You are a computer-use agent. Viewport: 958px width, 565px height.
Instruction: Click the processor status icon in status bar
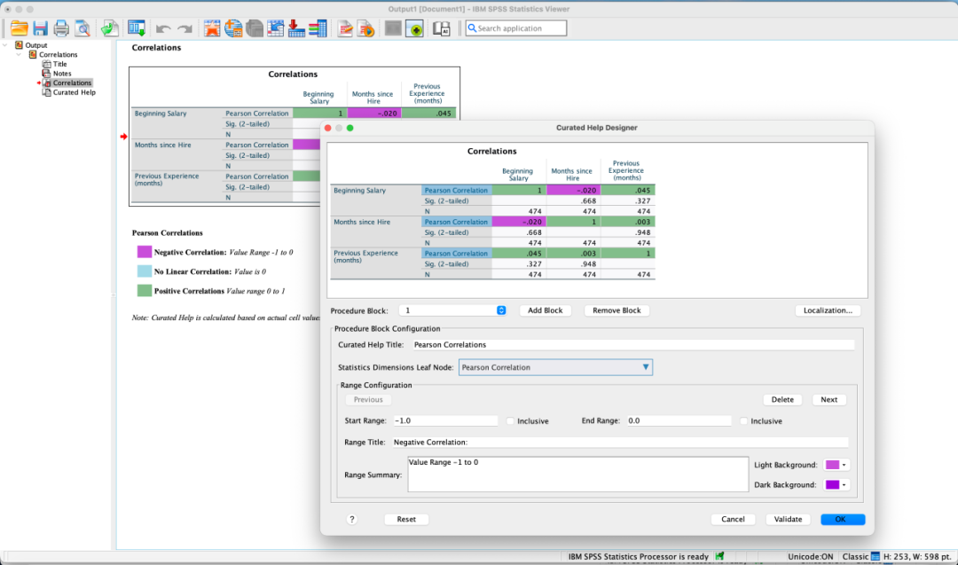(719, 556)
